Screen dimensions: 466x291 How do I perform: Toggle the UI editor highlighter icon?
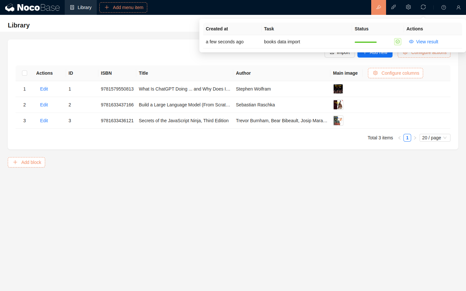[378, 7]
